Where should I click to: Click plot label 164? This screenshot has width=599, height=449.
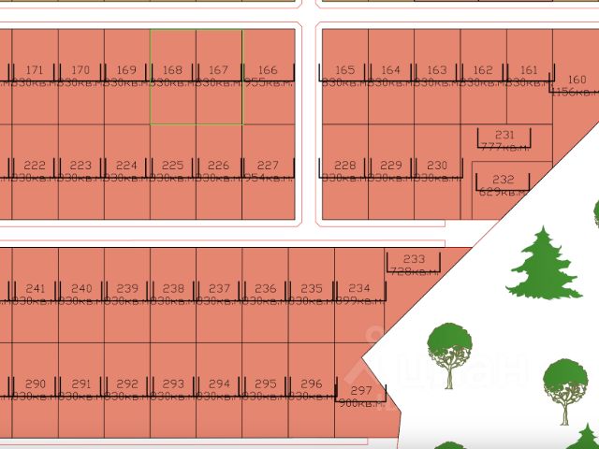[391, 70]
